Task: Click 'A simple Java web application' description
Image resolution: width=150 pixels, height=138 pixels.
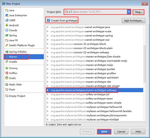Action: [x=64, y=124]
